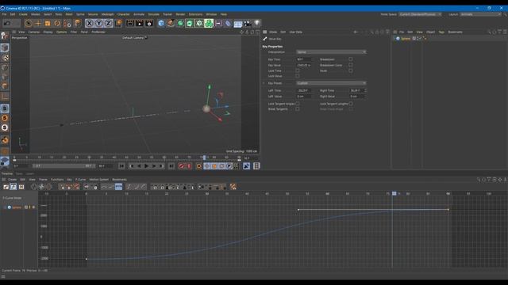Add a Cube primitive object
Viewport: 508px width, 285px height.
click(161, 23)
